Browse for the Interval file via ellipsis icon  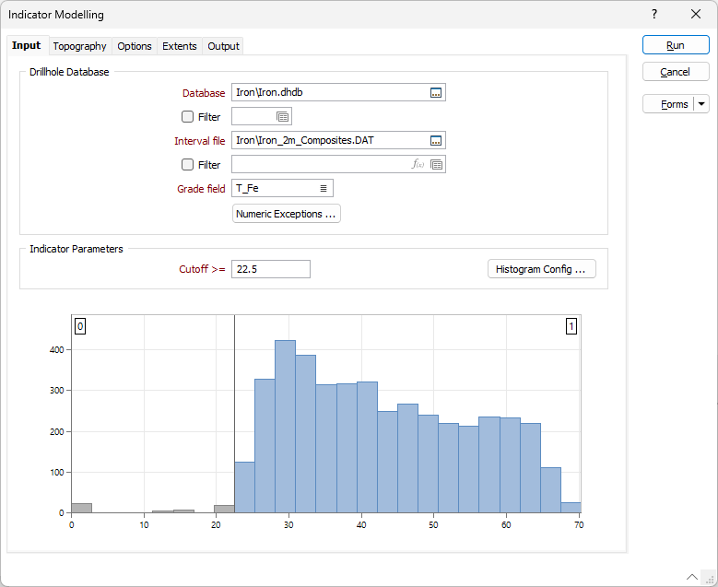pyautogui.click(x=435, y=141)
